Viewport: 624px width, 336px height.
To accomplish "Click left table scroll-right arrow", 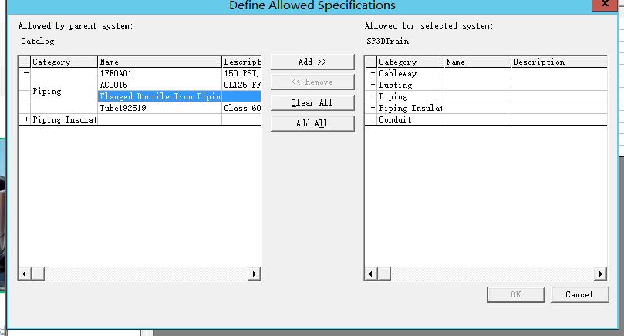I will coord(254,274).
